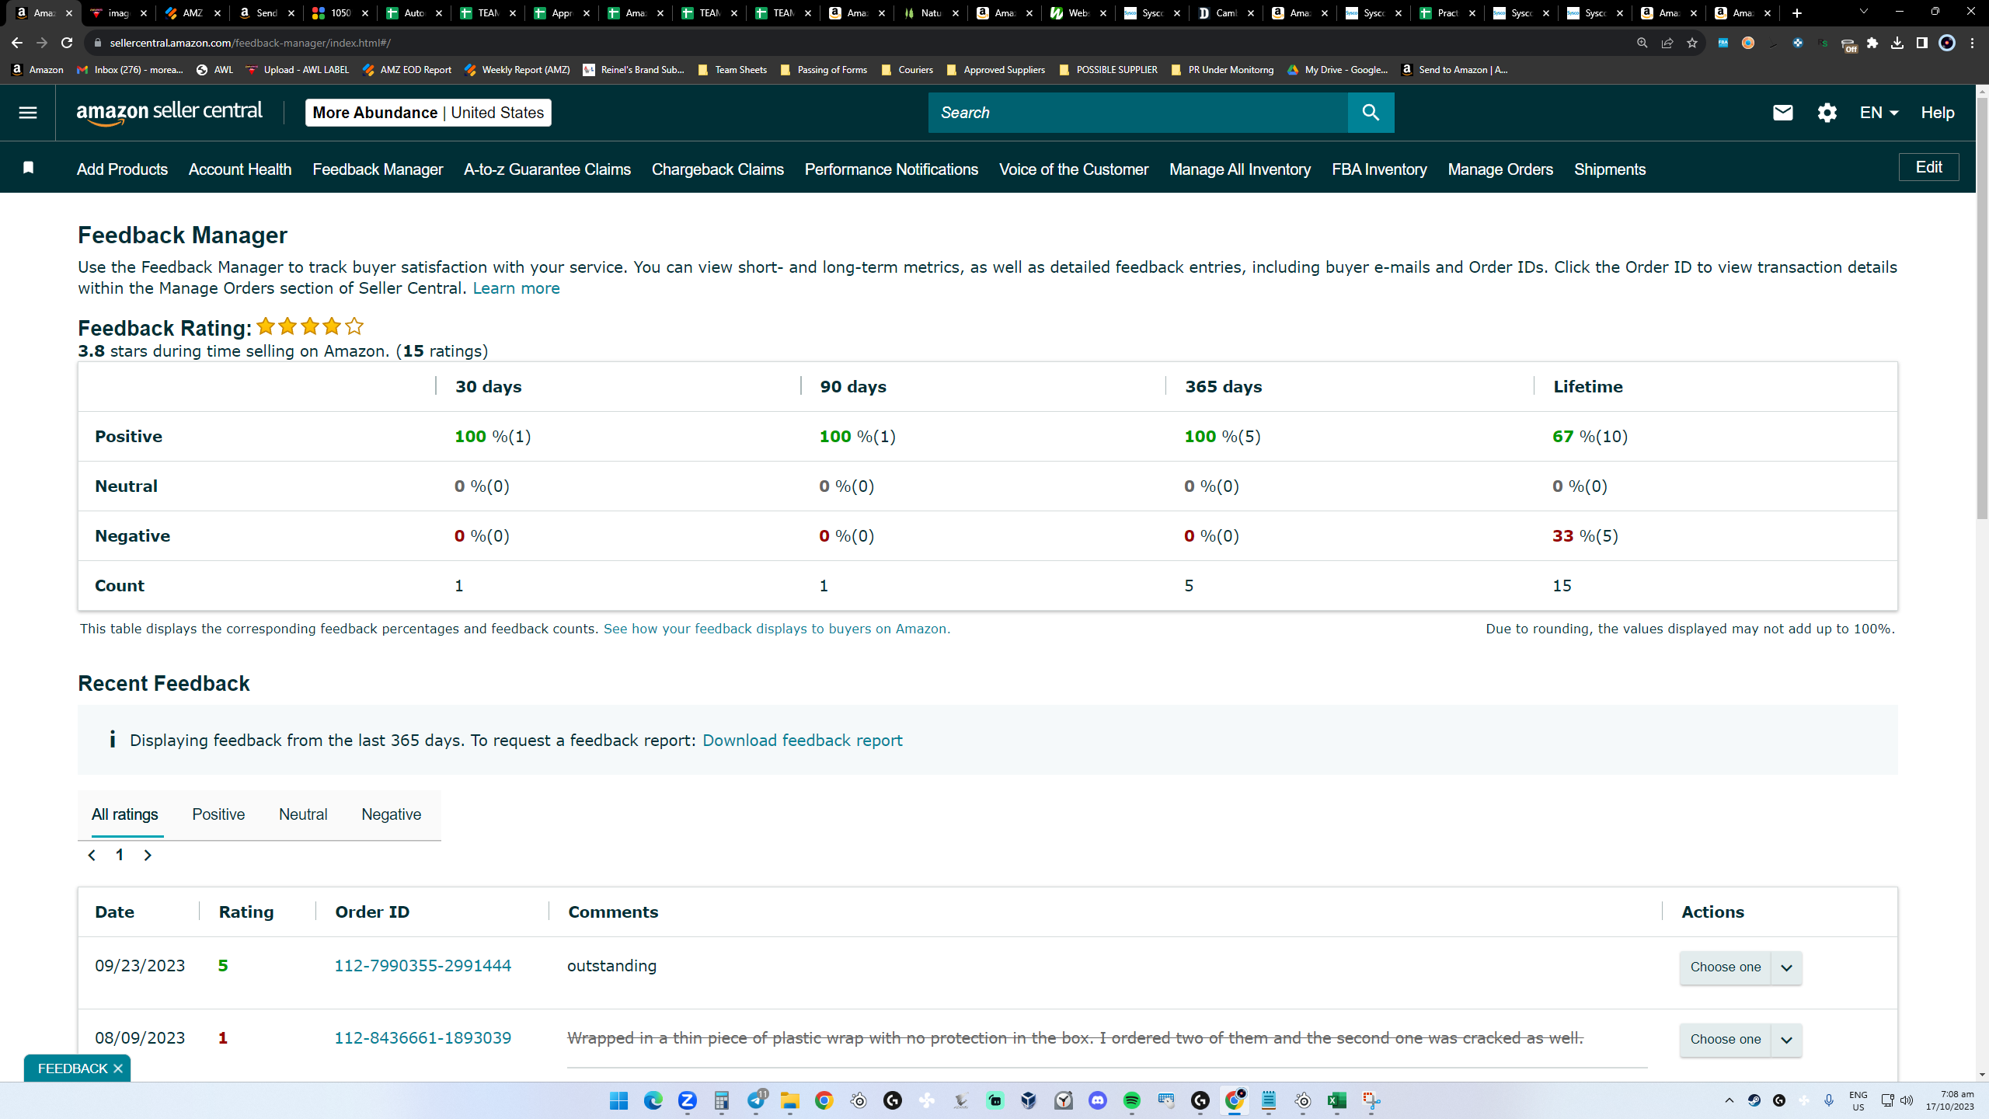Toggle the Chrome side panel

pos(1921,43)
